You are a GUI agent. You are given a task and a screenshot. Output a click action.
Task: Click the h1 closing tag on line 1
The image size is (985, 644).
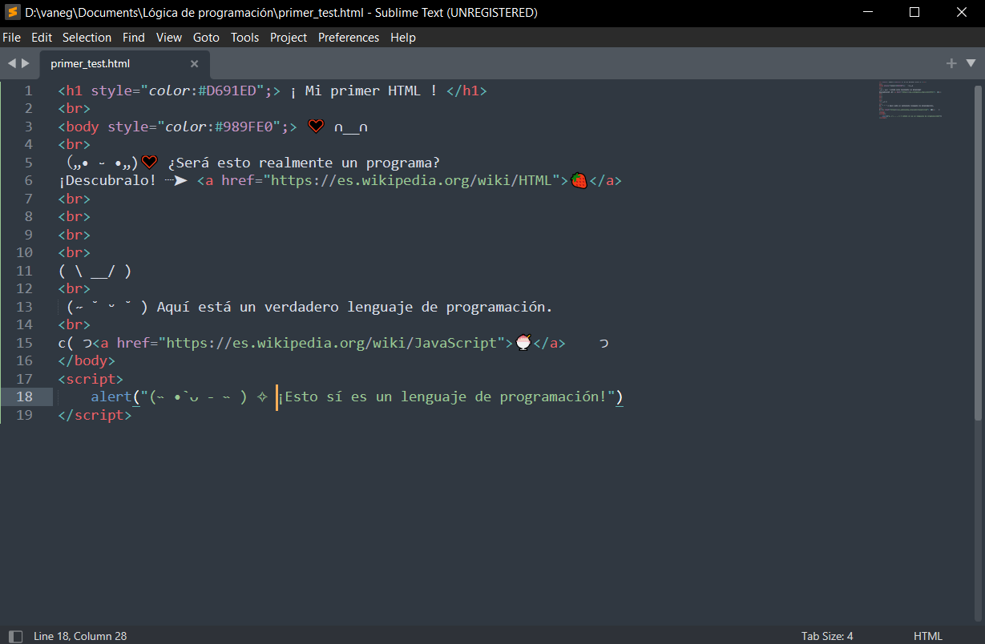(x=466, y=91)
